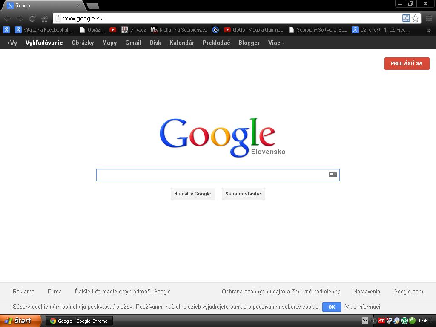Open the virtual keyboard icon in address bar
436x327 pixels.
coord(406,18)
